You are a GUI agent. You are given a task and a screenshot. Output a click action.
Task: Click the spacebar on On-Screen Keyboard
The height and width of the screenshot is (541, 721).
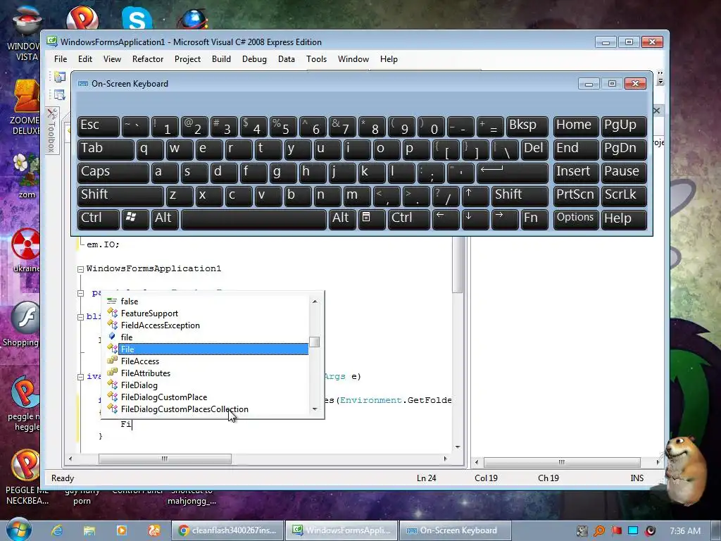click(253, 219)
